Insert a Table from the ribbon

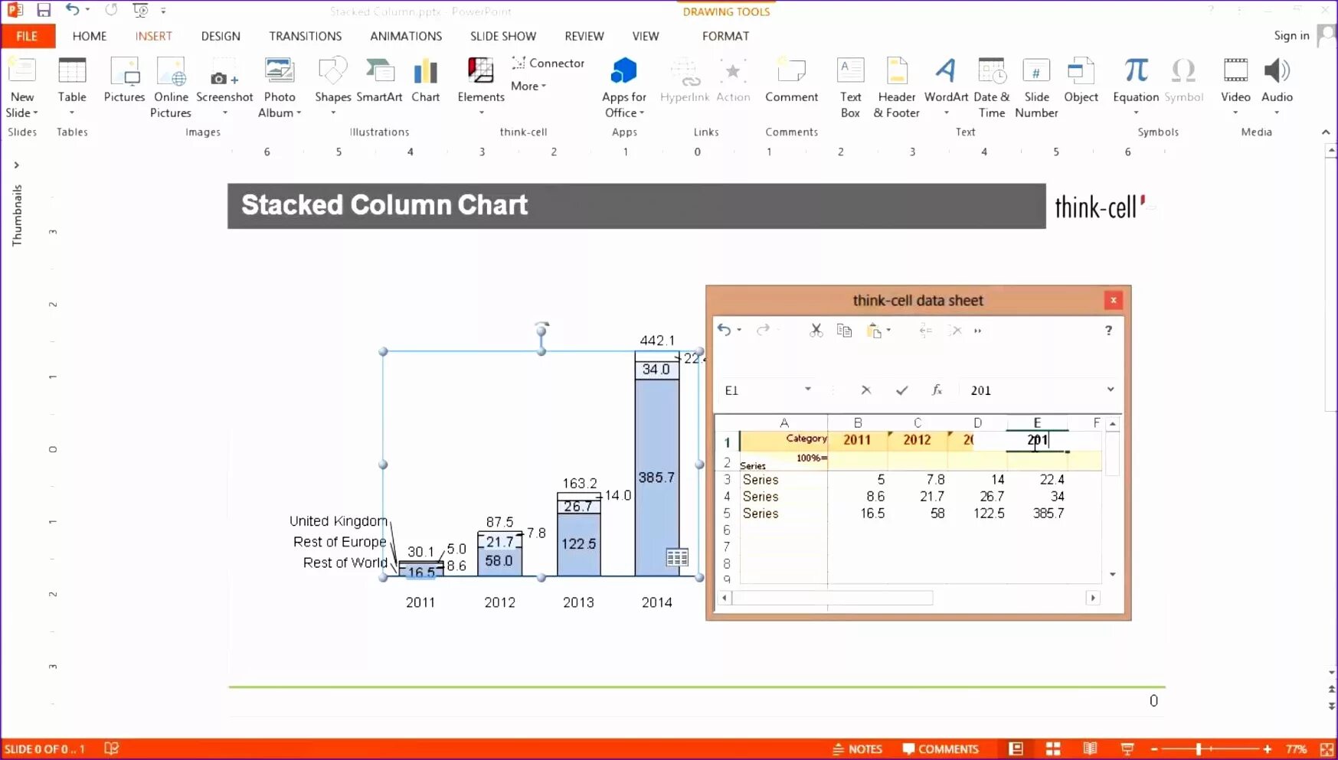click(x=72, y=71)
